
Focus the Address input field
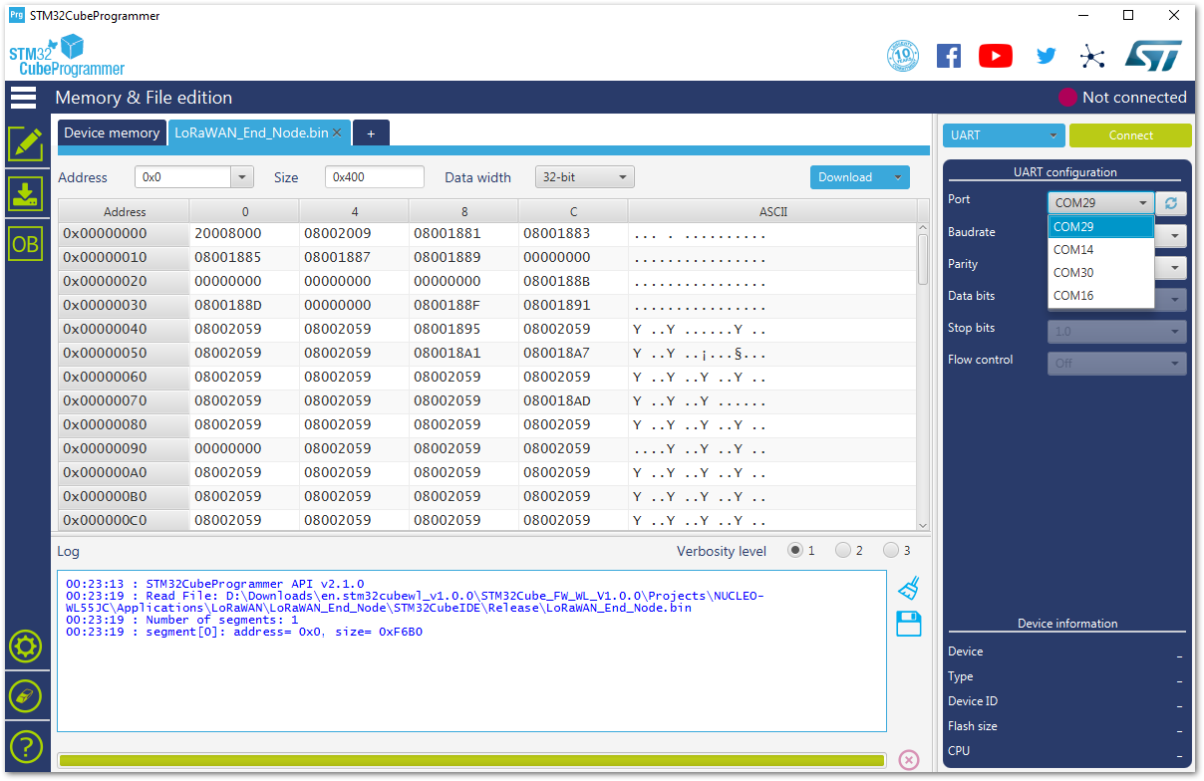pyautogui.click(x=183, y=177)
